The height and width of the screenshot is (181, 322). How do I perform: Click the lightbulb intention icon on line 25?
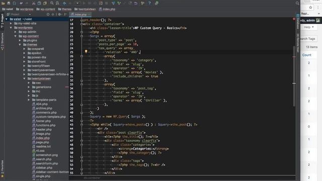pos(86,51)
